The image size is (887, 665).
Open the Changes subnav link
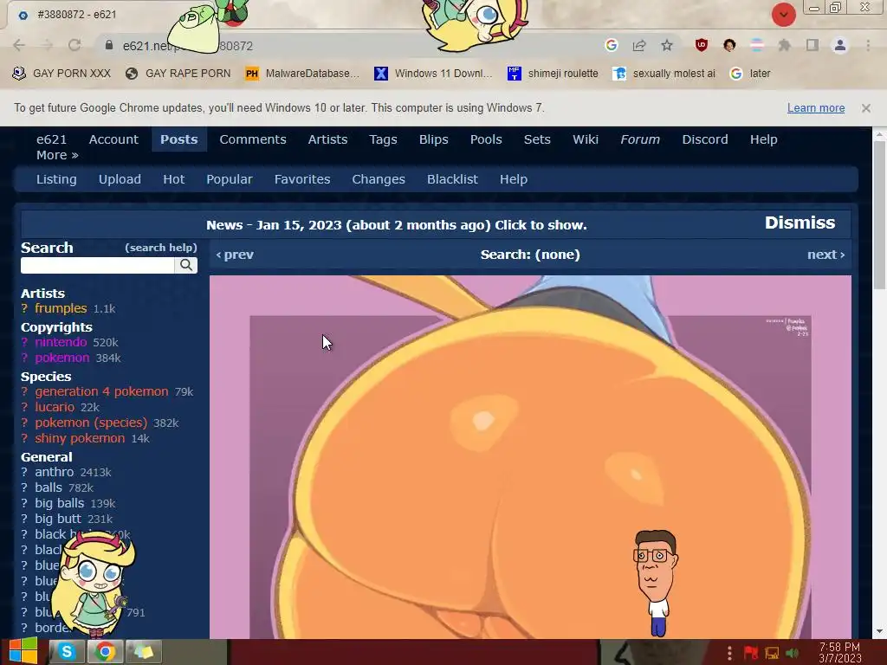379,179
